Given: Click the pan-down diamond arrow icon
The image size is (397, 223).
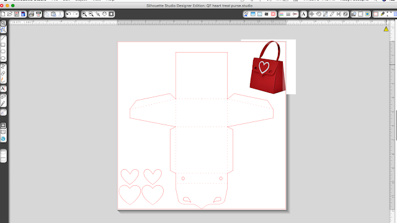Looking at the screenshot, I should click(104, 14).
